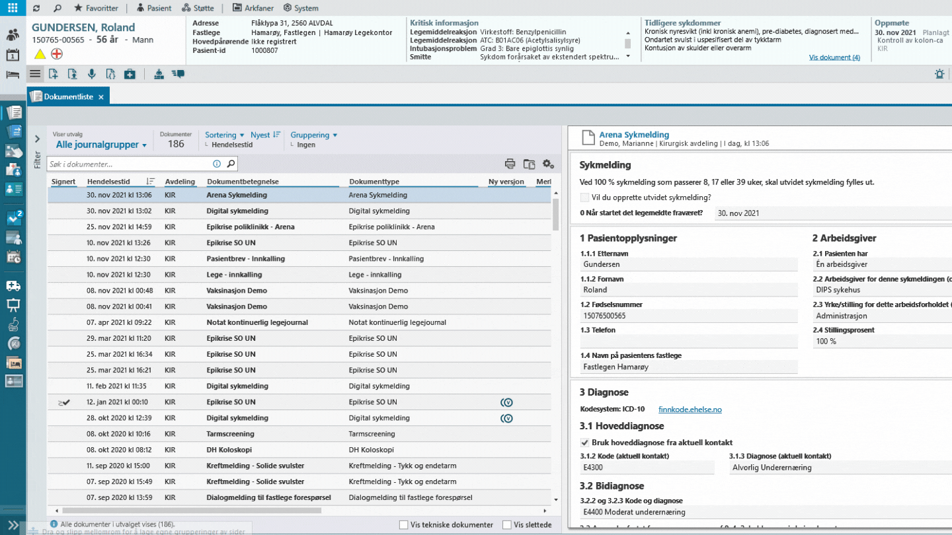Open the 'Alle journalgrupper' dropdown
952x535 pixels.
coord(101,145)
